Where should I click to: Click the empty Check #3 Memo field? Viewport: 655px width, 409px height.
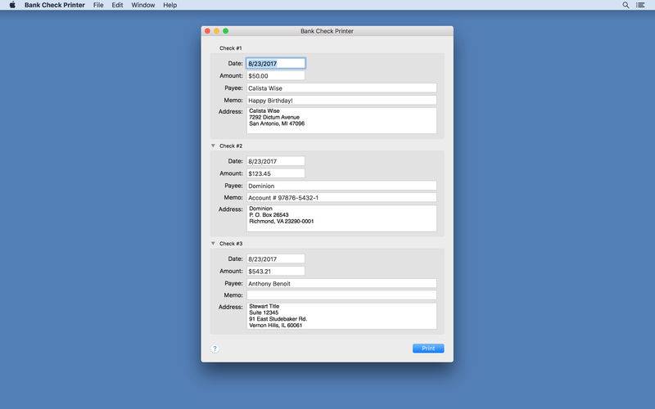click(x=341, y=295)
